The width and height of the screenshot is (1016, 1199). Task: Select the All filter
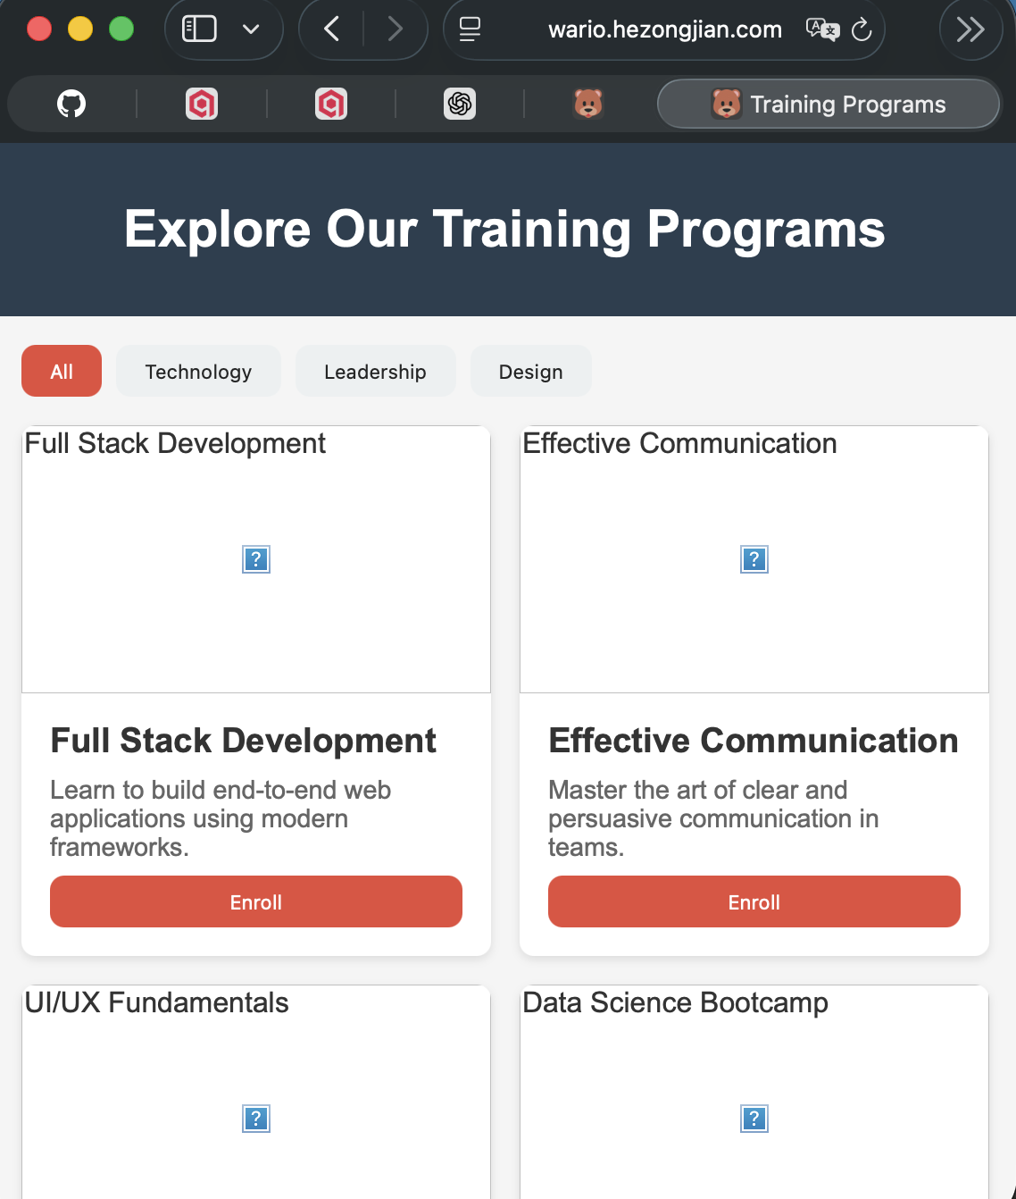pyautogui.click(x=62, y=372)
